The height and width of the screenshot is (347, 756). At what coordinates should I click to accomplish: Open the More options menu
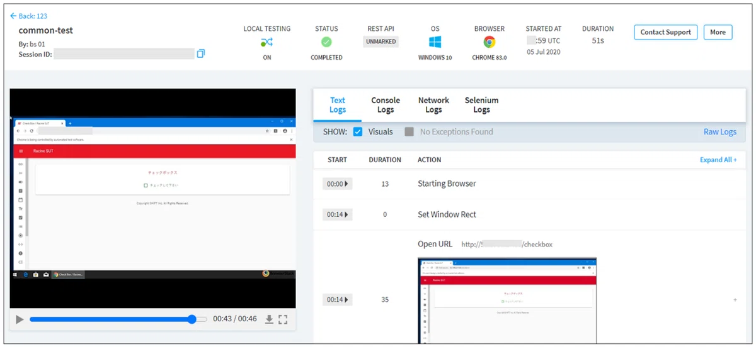pyautogui.click(x=718, y=32)
